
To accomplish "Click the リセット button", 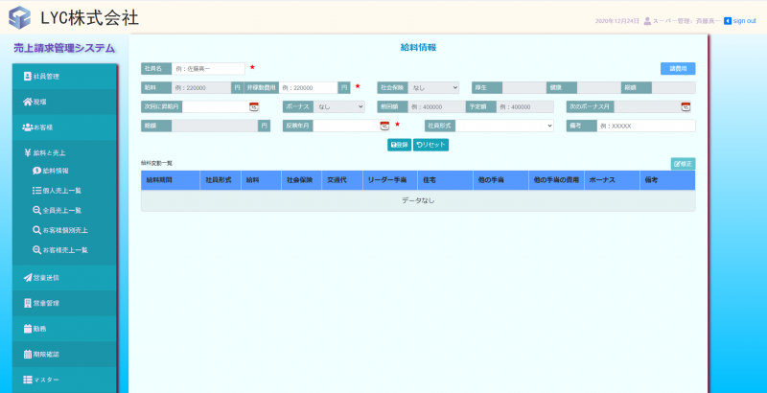I will click(x=430, y=145).
